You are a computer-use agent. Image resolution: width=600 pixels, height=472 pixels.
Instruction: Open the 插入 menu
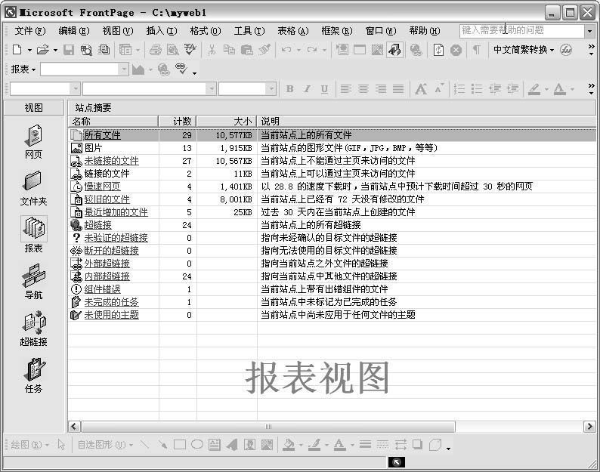click(x=161, y=31)
